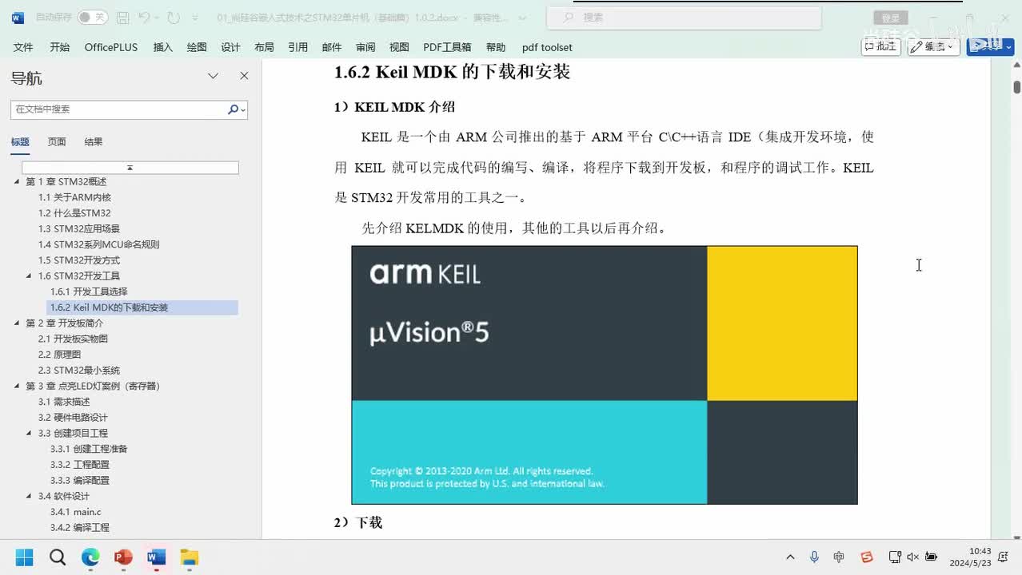Open the 邮件 ribbon tab
The image size is (1022, 575).
tap(332, 47)
